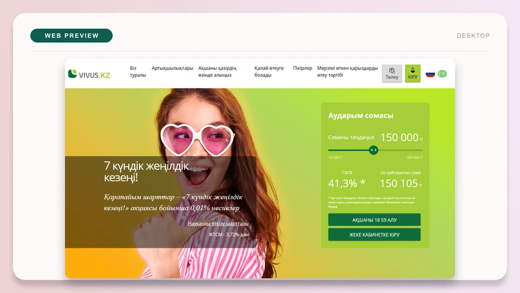
Task: Click the 150 105 ₸ repayment amount
Action: [x=400, y=184]
